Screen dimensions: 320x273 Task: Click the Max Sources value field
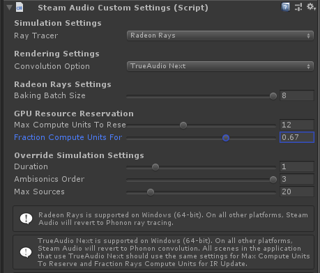(x=297, y=192)
